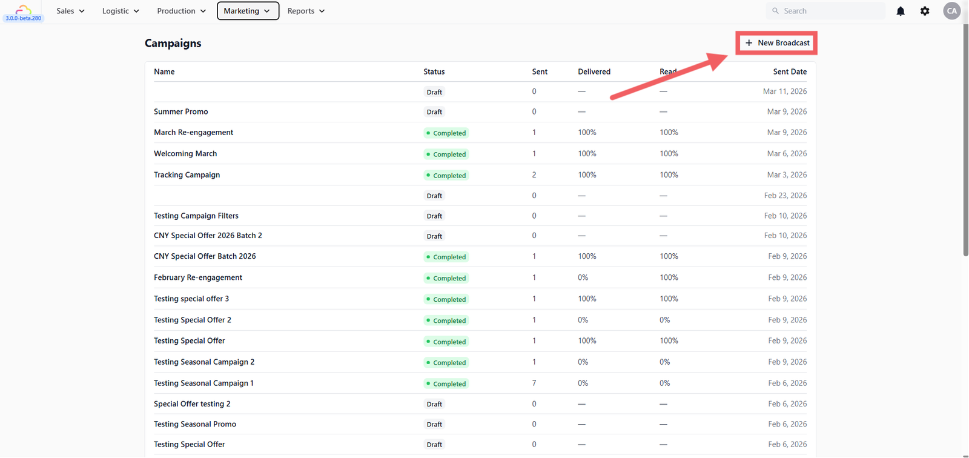Open CNY Special Offer Batch 2026
This screenshot has height=458, width=969.
point(205,256)
